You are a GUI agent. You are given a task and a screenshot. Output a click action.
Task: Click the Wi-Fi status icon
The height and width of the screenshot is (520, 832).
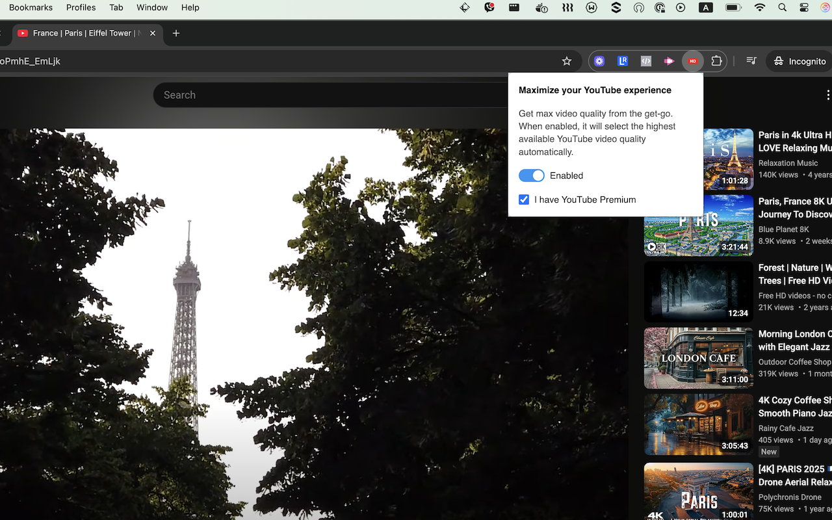coord(759,8)
